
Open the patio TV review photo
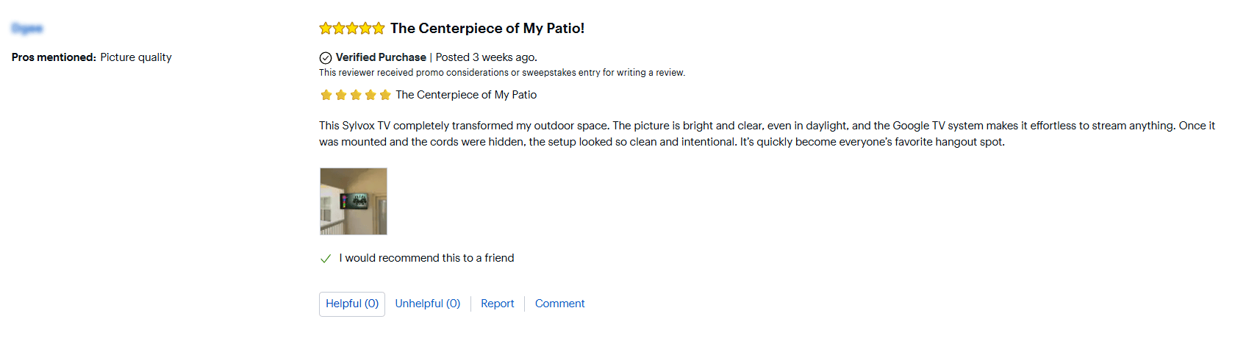click(354, 201)
